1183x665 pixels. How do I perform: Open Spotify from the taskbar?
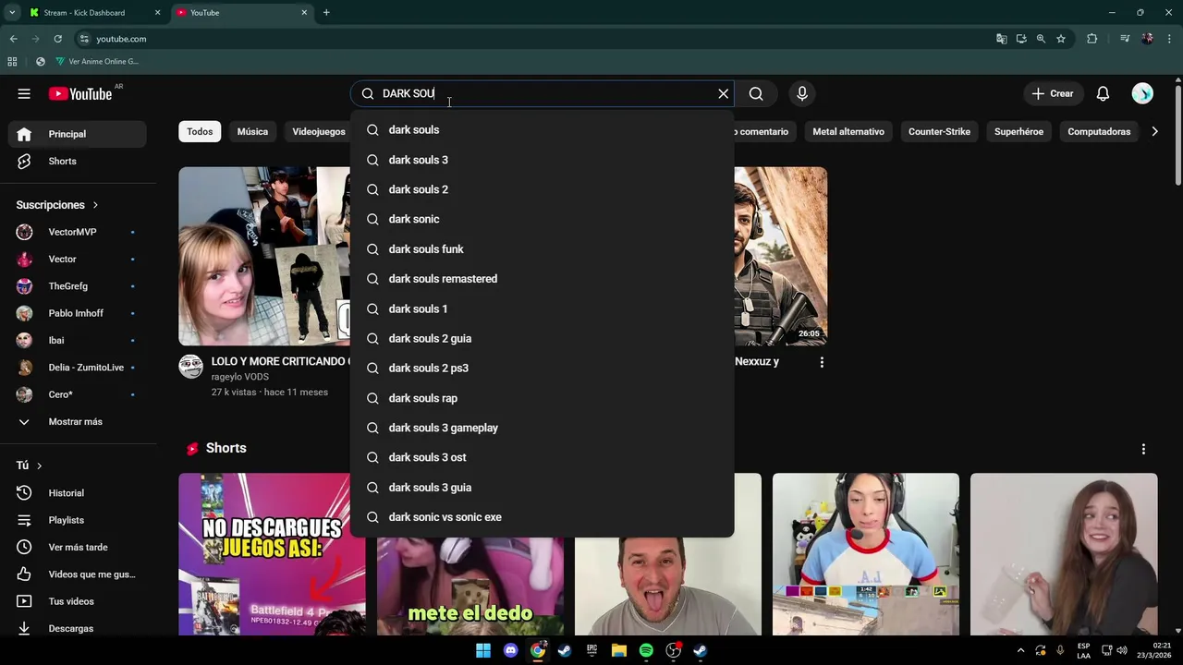point(646,650)
